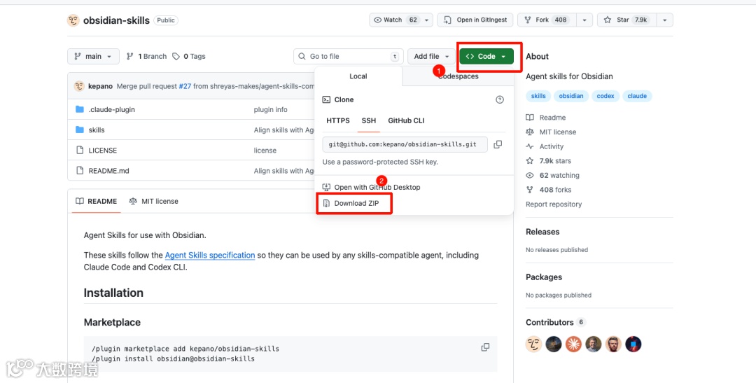Click the orange asterisk contributor avatar

574,344
